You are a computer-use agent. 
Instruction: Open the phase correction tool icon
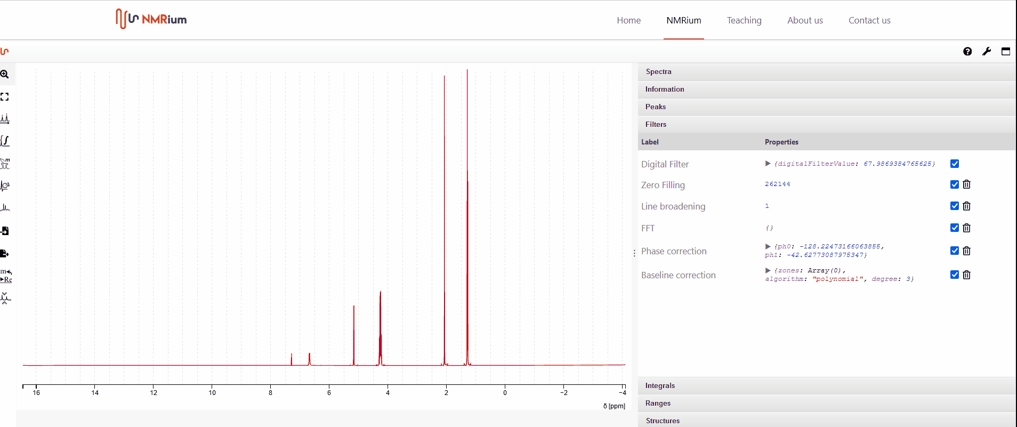tap(5, 186)
